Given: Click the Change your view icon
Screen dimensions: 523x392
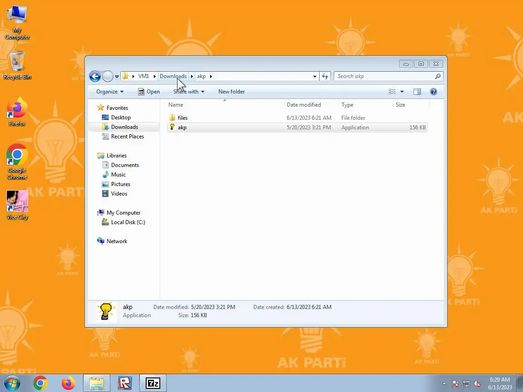Looking at the screenshot, I should pyautogui.click(x=392, y=92).
